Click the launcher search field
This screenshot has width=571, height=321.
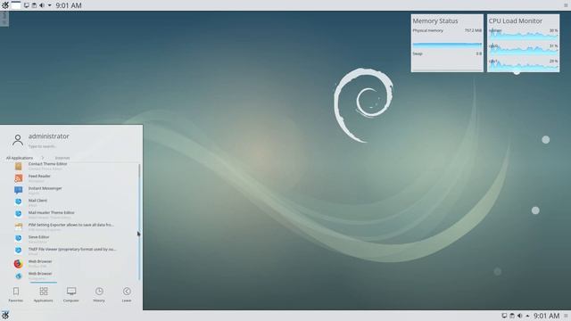(42, 146)
